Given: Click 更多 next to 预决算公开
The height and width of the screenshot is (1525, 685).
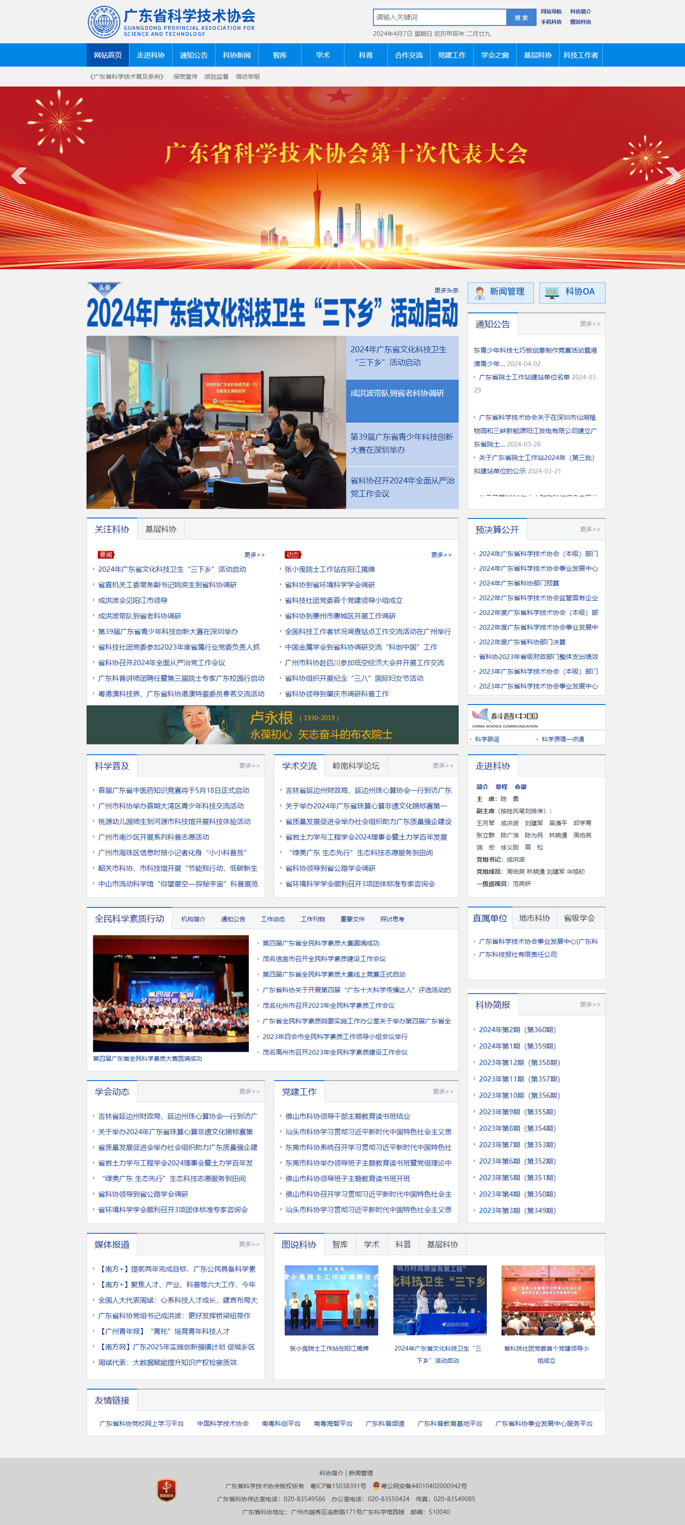Looking at the screenshot, I should tap(590, 529).
